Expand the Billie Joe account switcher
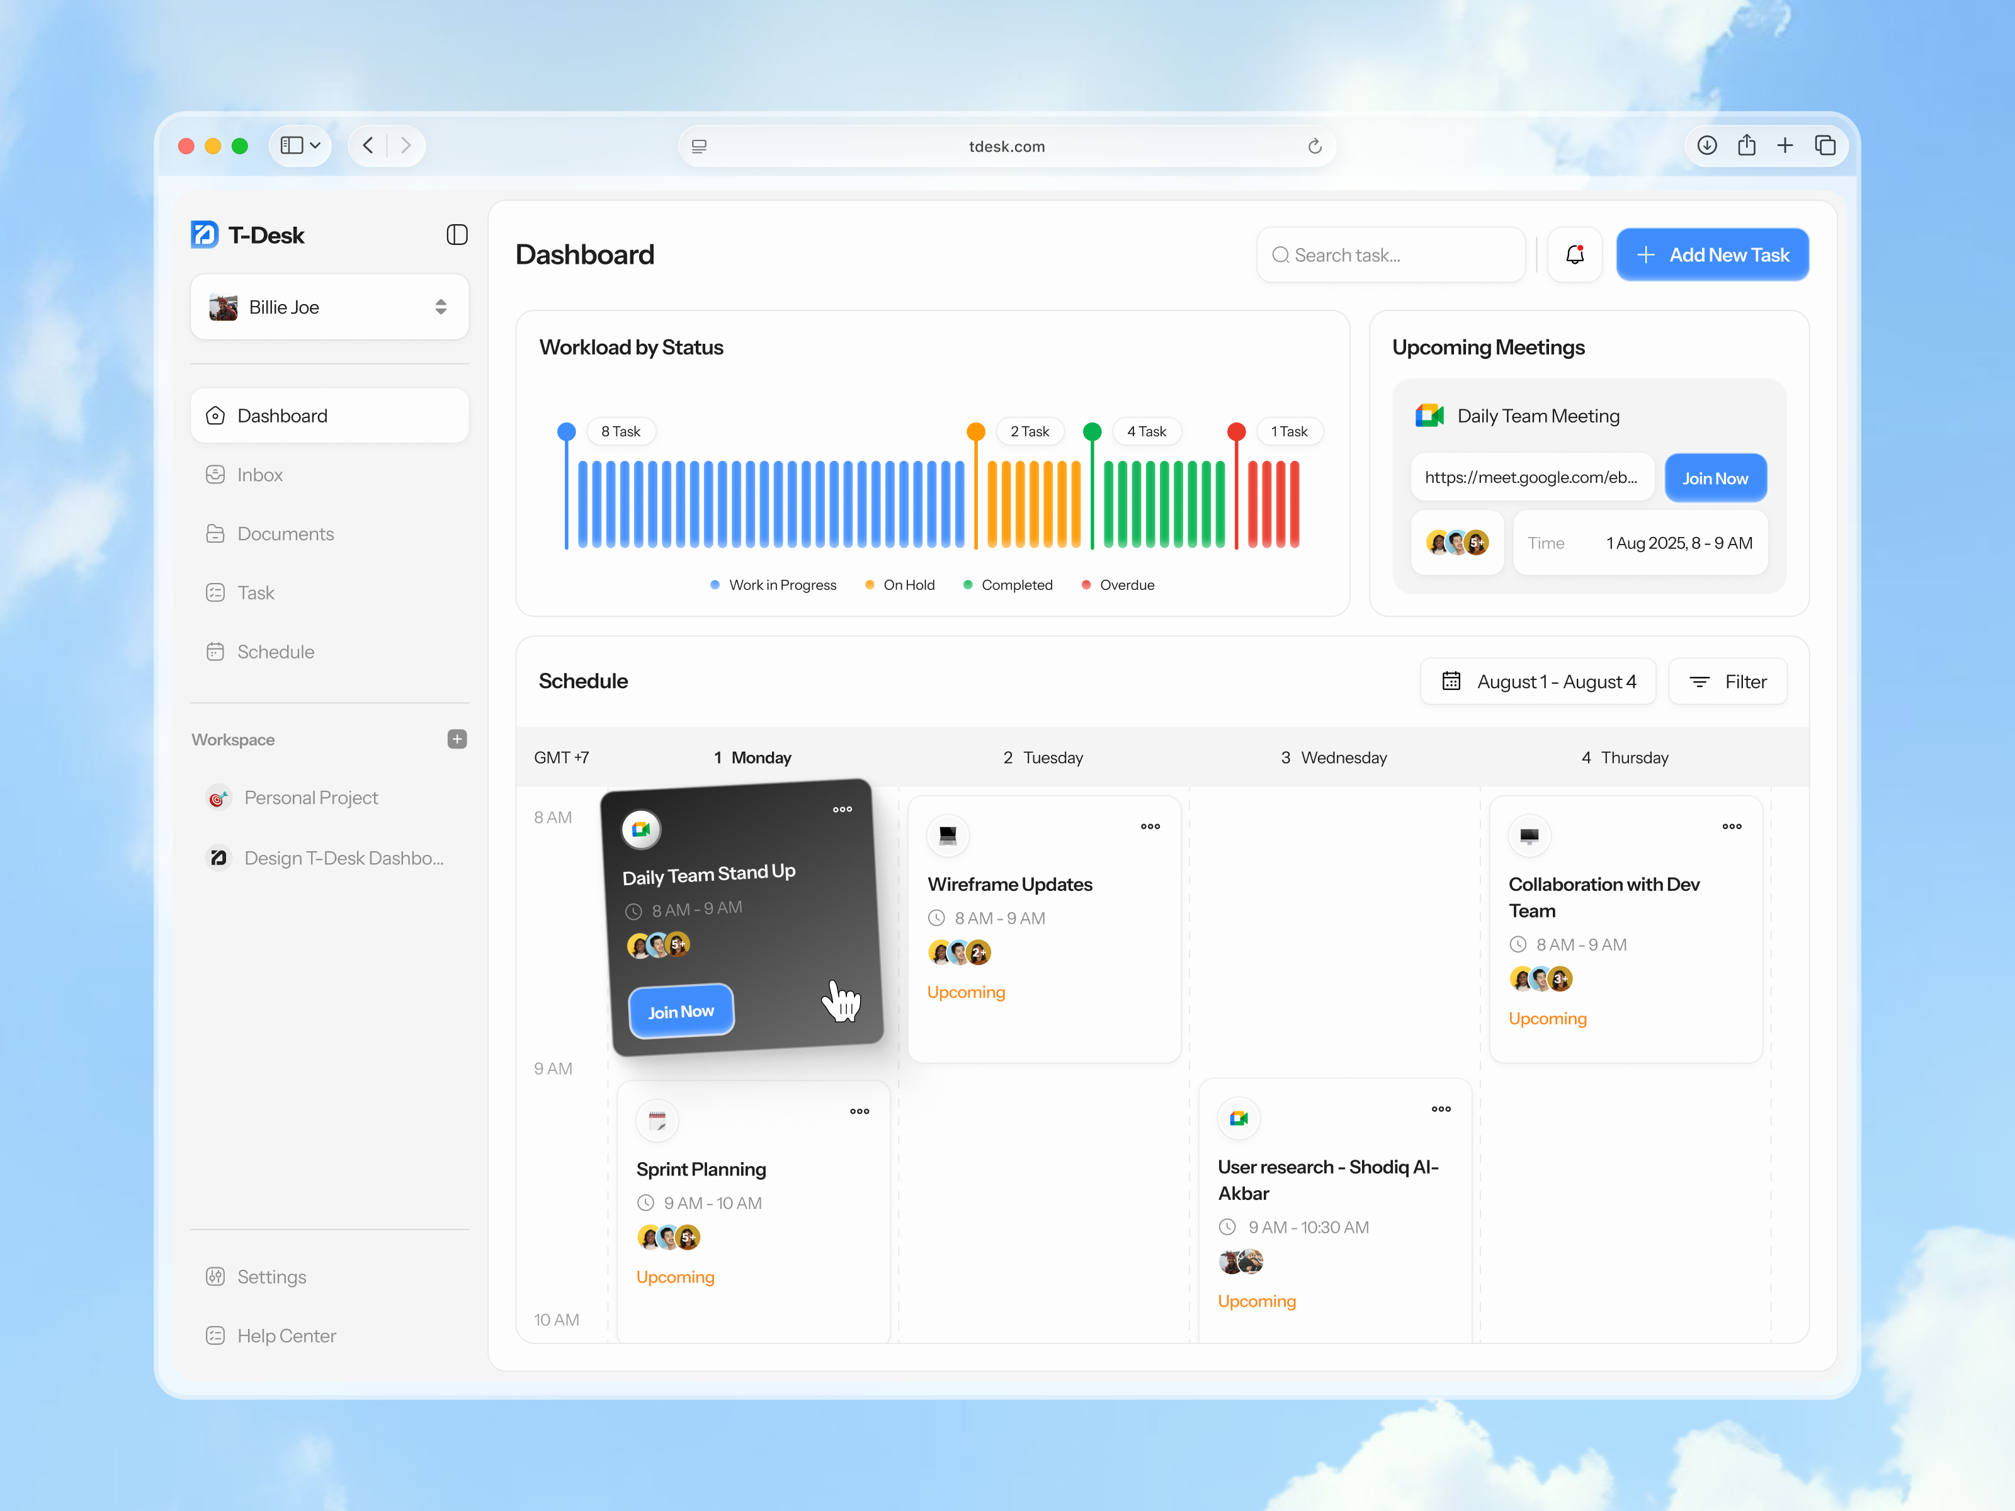This screenshot has height=1511, width=2015. 440,307
